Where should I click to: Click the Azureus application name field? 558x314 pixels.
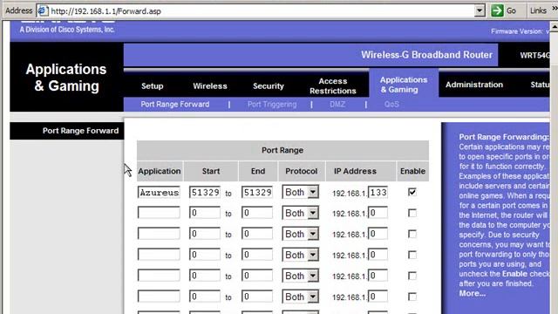(x=159, y=192)
